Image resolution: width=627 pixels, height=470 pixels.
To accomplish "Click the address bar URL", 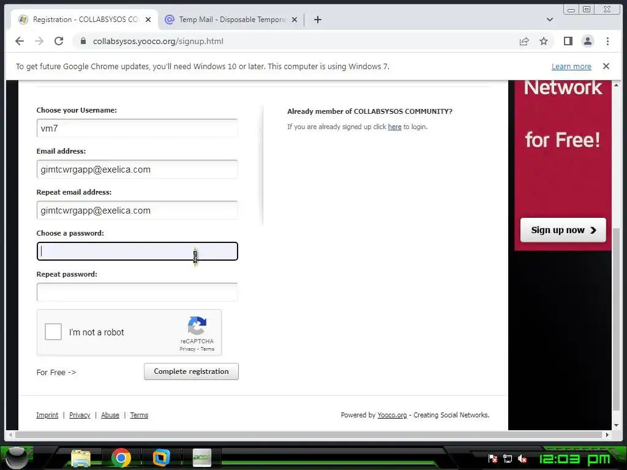I will tap(158, 41).
